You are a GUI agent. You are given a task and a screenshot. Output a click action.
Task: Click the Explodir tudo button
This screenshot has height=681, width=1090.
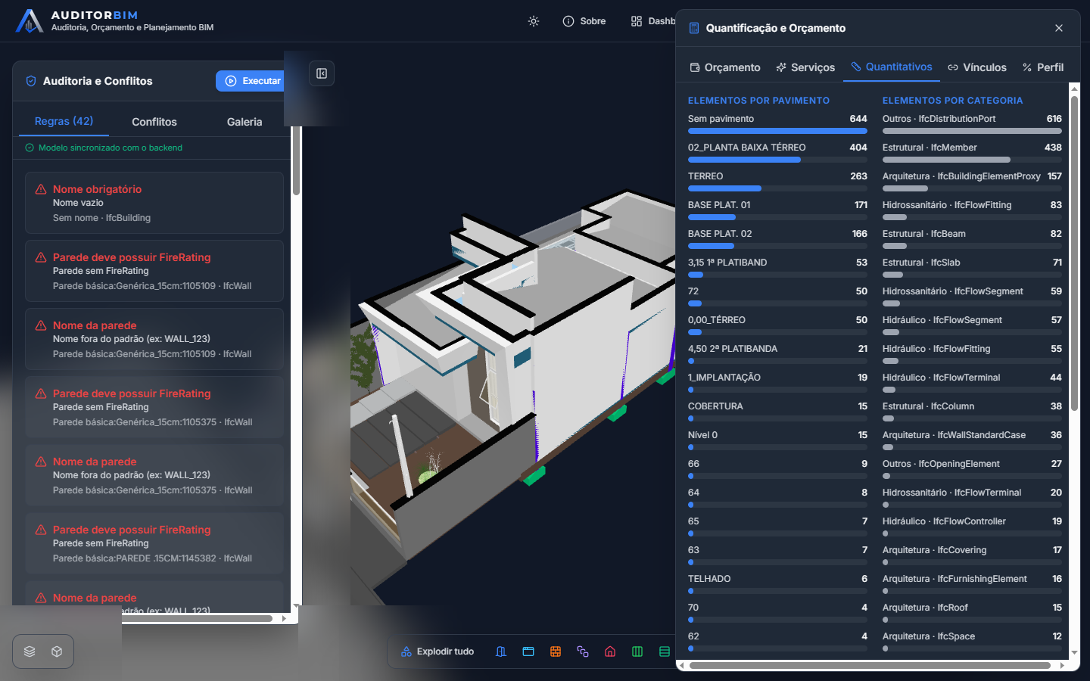[438, 651]
